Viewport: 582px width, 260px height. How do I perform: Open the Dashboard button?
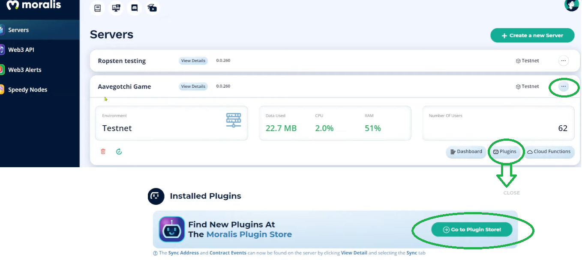tap(466, 152)
